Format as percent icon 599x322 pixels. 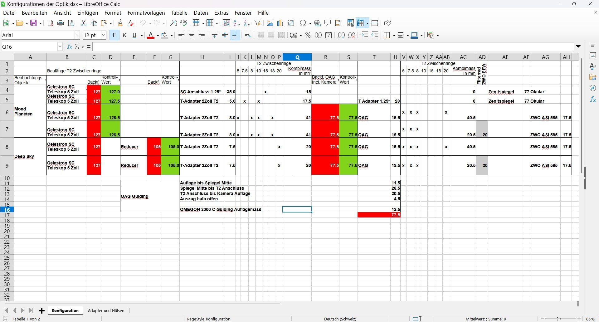308,35
